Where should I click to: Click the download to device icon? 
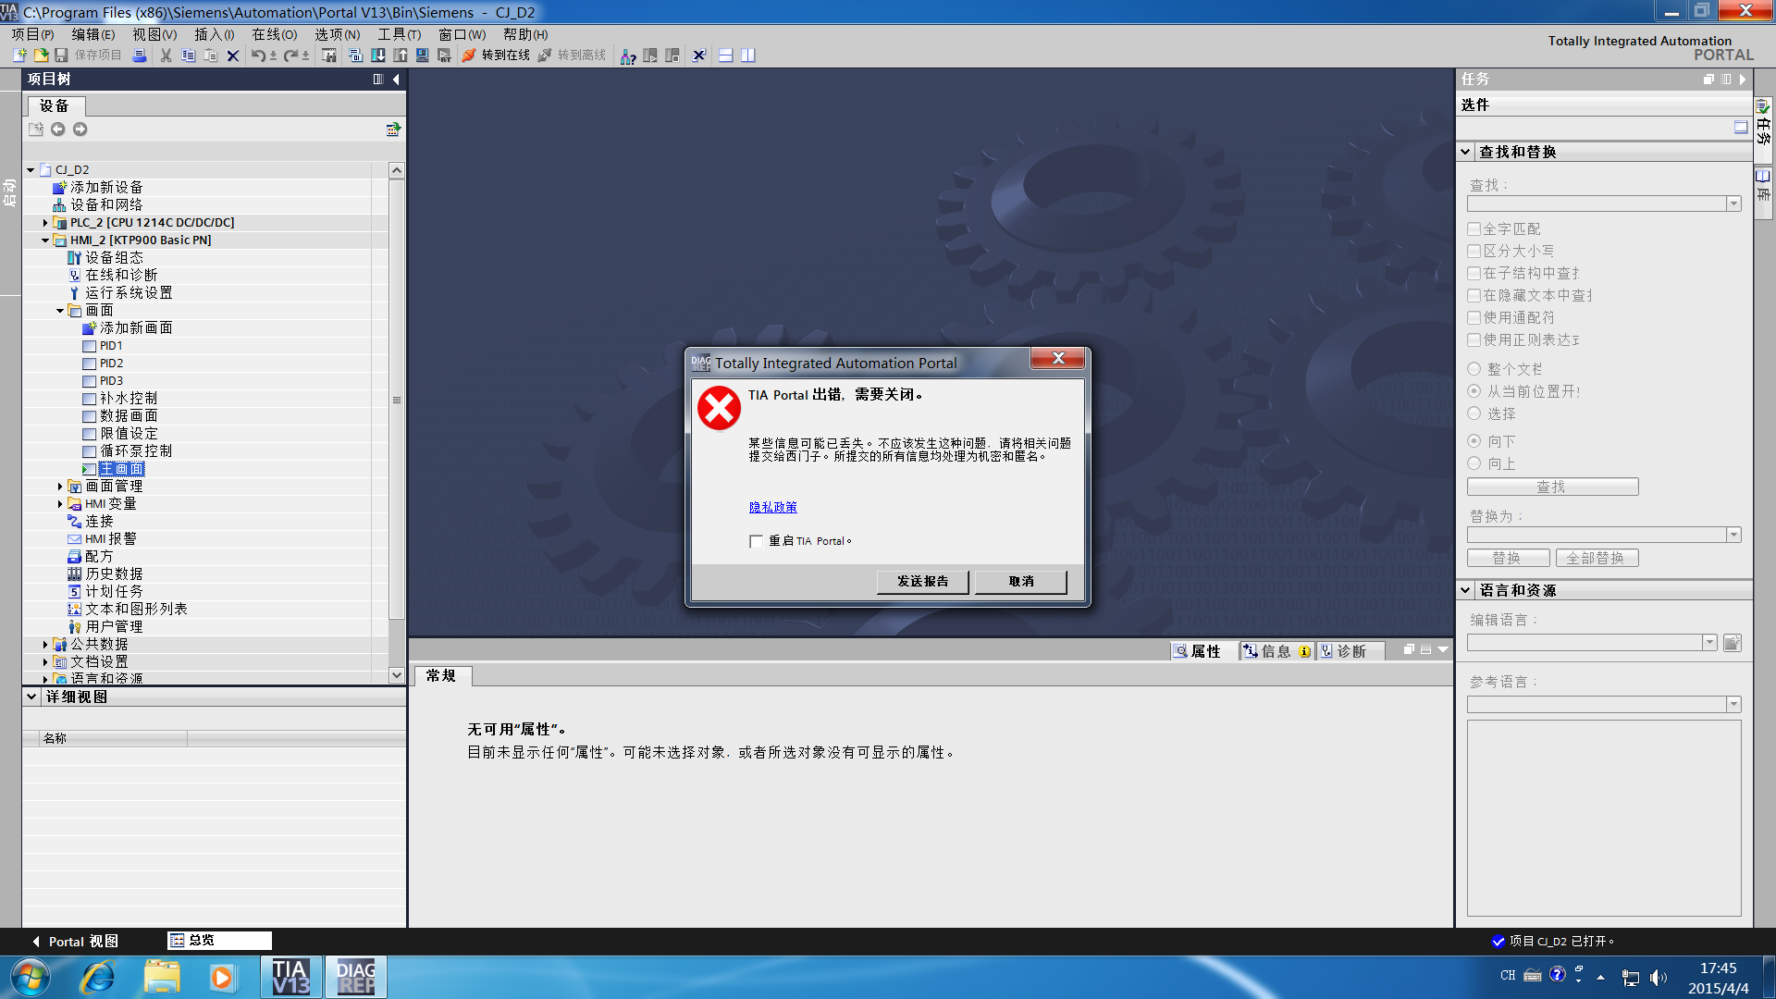pos(377,55)
